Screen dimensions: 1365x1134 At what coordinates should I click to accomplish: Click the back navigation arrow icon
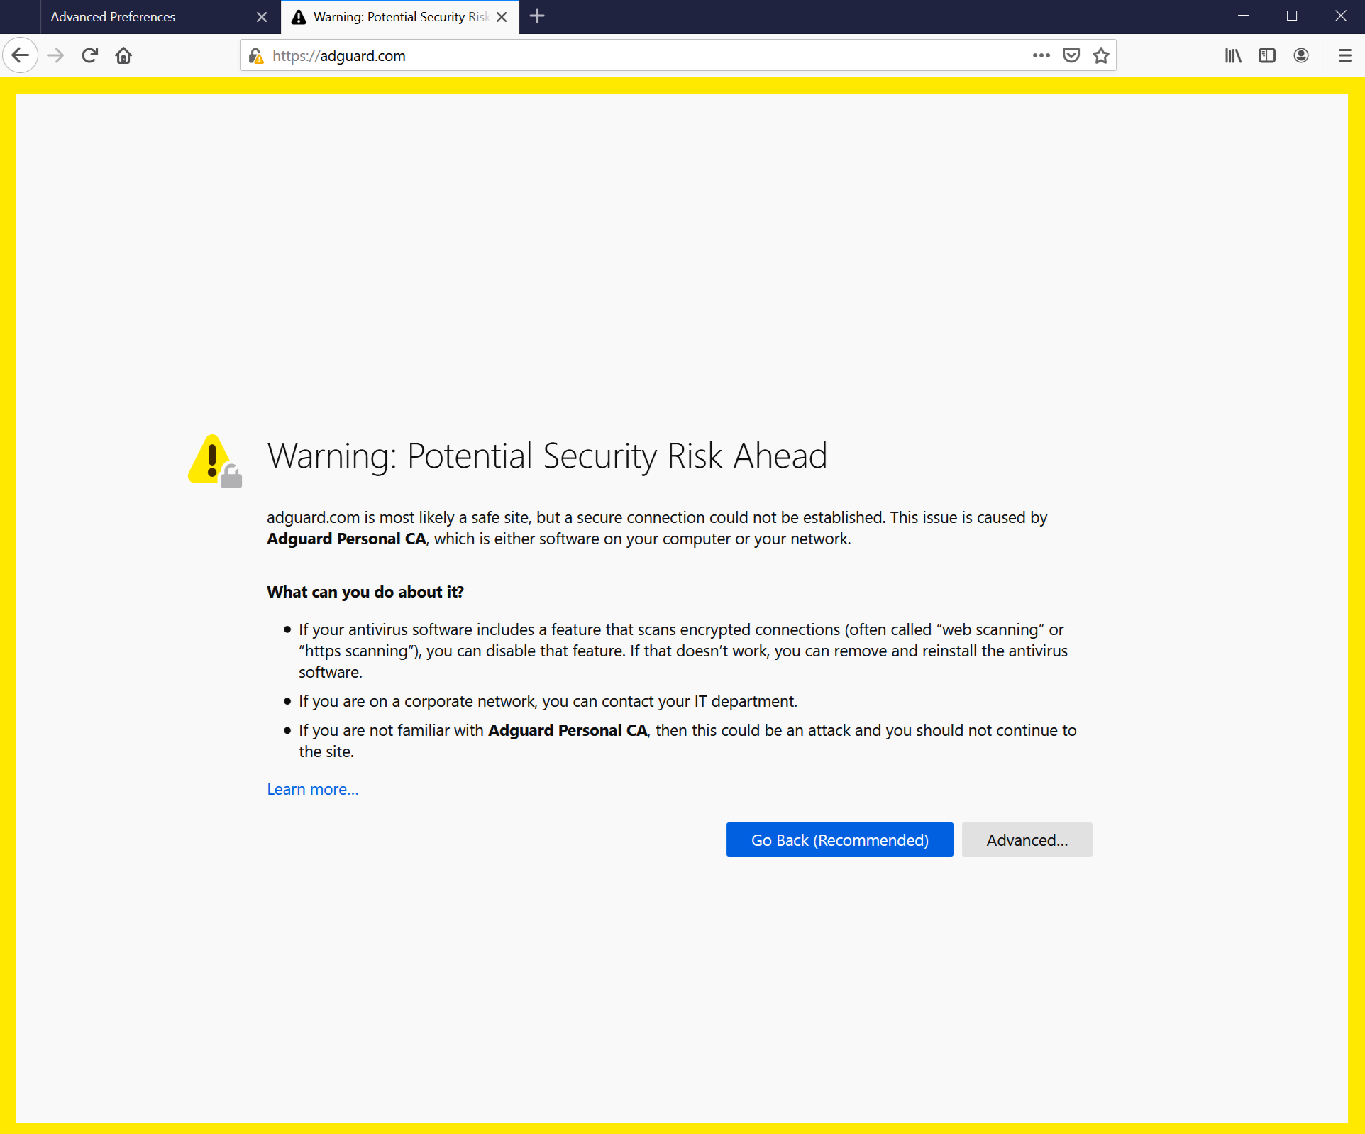tap(21, 55)
